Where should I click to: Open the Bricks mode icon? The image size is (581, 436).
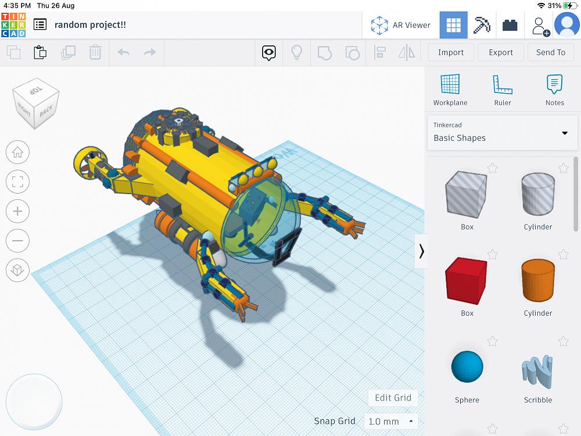(510, 25)
